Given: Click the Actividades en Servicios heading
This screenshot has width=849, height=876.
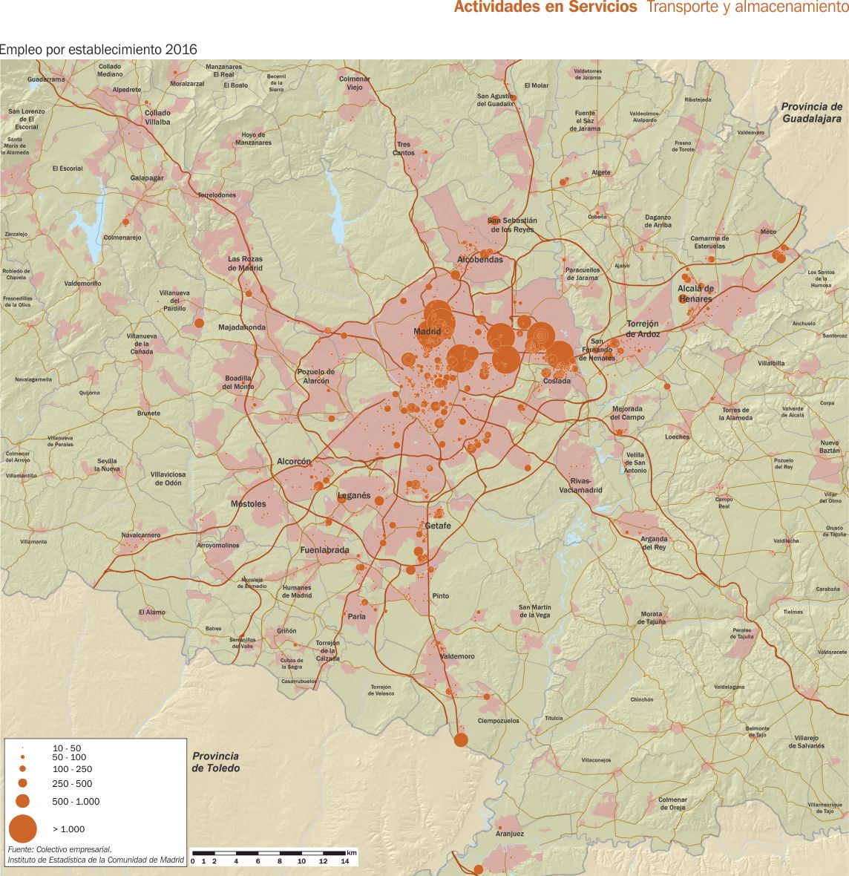Looking at the screenshot, I should 545,7.
